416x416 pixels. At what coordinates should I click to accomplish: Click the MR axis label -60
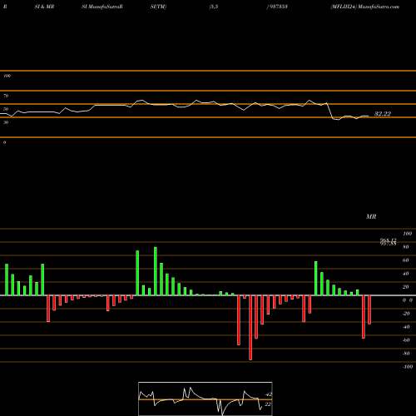coord(406,340)
